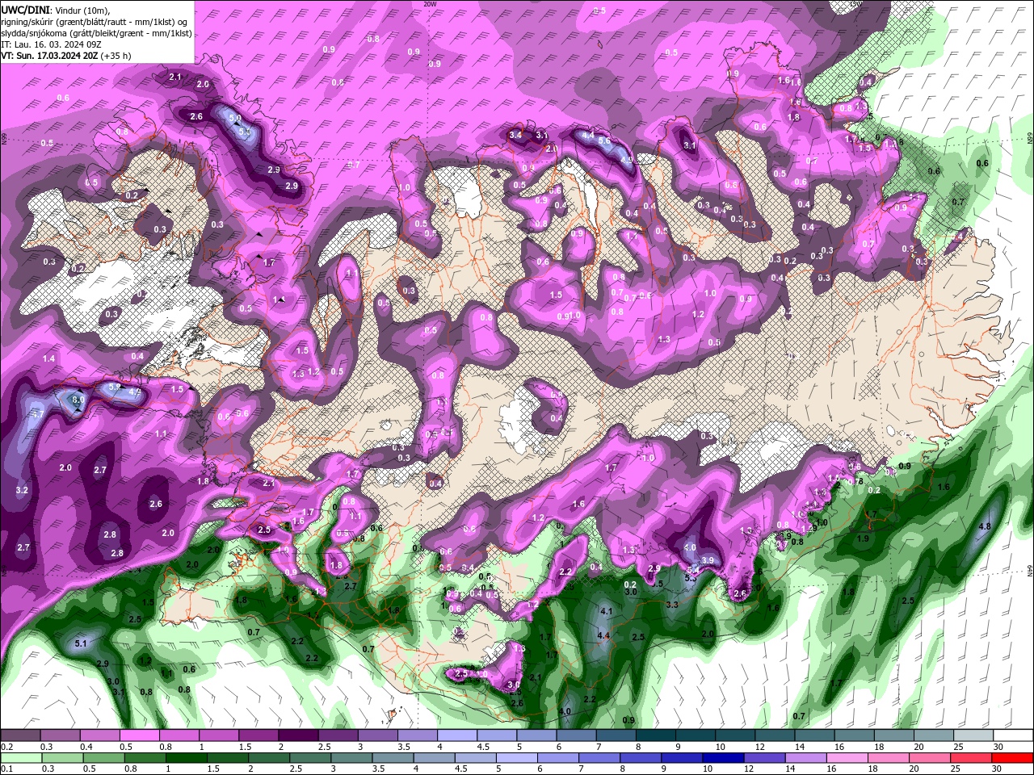Click the '3.3' rain value on map
1034x775 pixels.
click(671, 604)
